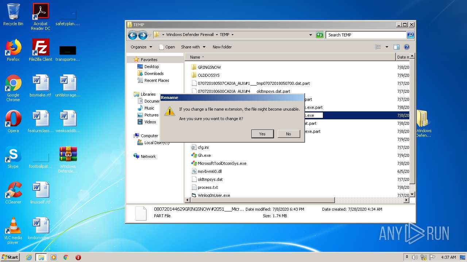This screenshot has width=467, height=262.
Task: Open linuxself.rtf desktop document
Action: tap(40, 193)
